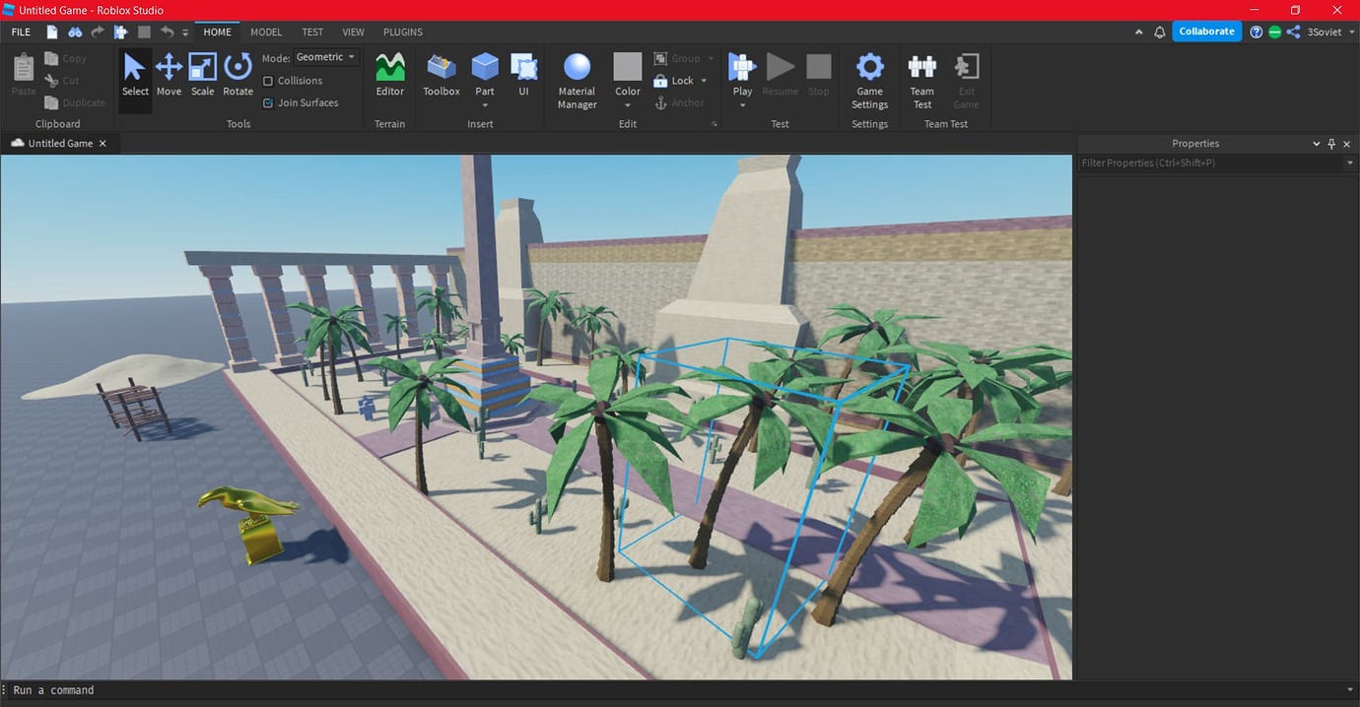Switch to the MODEL ribbon tab
Screen dimensions: 1360x707
(264, 32)
